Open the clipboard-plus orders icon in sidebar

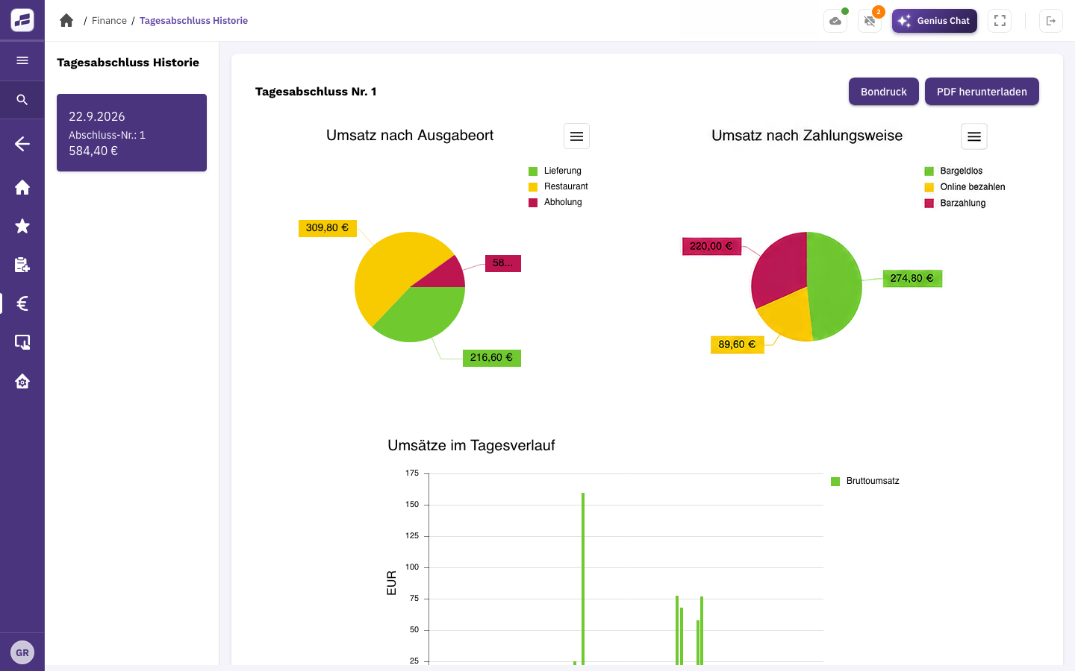[x=22, y=265]
